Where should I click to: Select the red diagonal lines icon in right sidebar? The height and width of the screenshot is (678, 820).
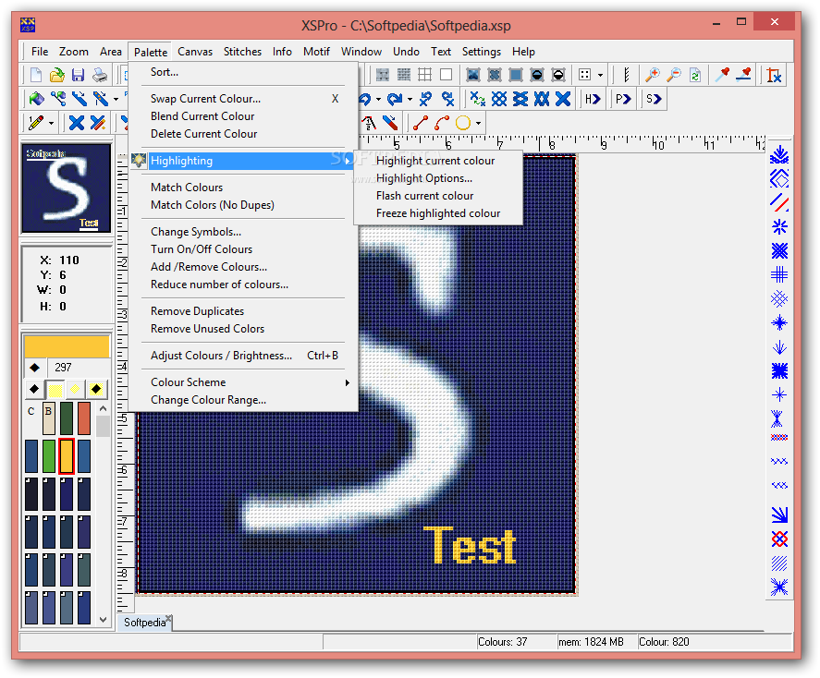point(779,202)
